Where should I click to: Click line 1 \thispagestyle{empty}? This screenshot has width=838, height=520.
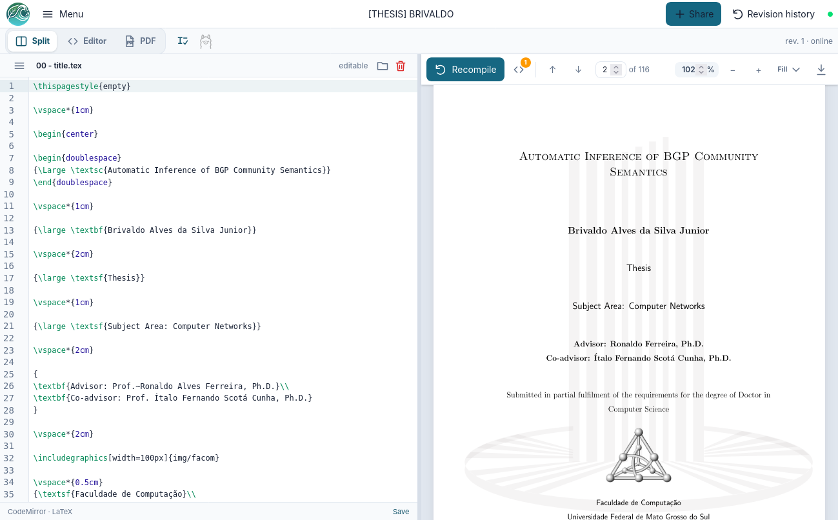(82, 86)
